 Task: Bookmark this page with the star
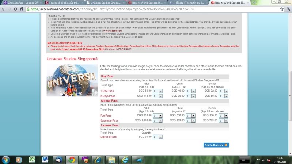282,9
